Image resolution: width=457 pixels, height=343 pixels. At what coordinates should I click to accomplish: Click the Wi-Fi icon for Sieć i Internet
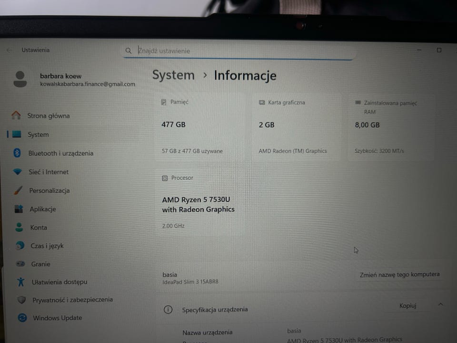coord(18,171)
